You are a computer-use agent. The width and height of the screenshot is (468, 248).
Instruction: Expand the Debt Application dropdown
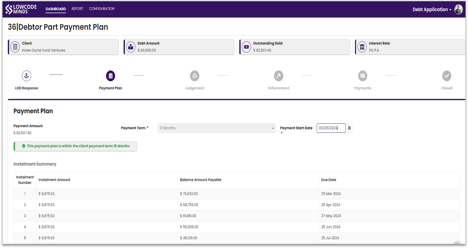click(x=432, y=10)
